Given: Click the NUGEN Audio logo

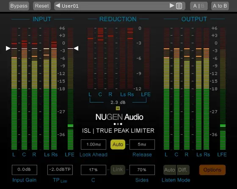Looking at the screenshot, I should (119, 117).
